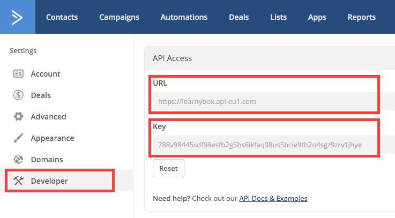Navigate to Apps
395x218 pixels.
(317, 17)
